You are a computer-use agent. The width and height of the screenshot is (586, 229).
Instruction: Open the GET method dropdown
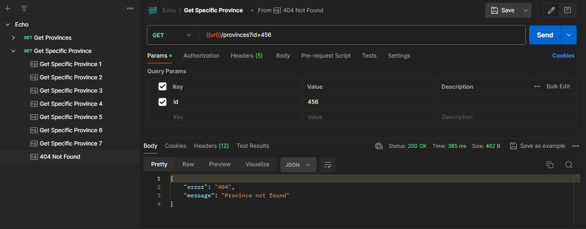[171, 35]
